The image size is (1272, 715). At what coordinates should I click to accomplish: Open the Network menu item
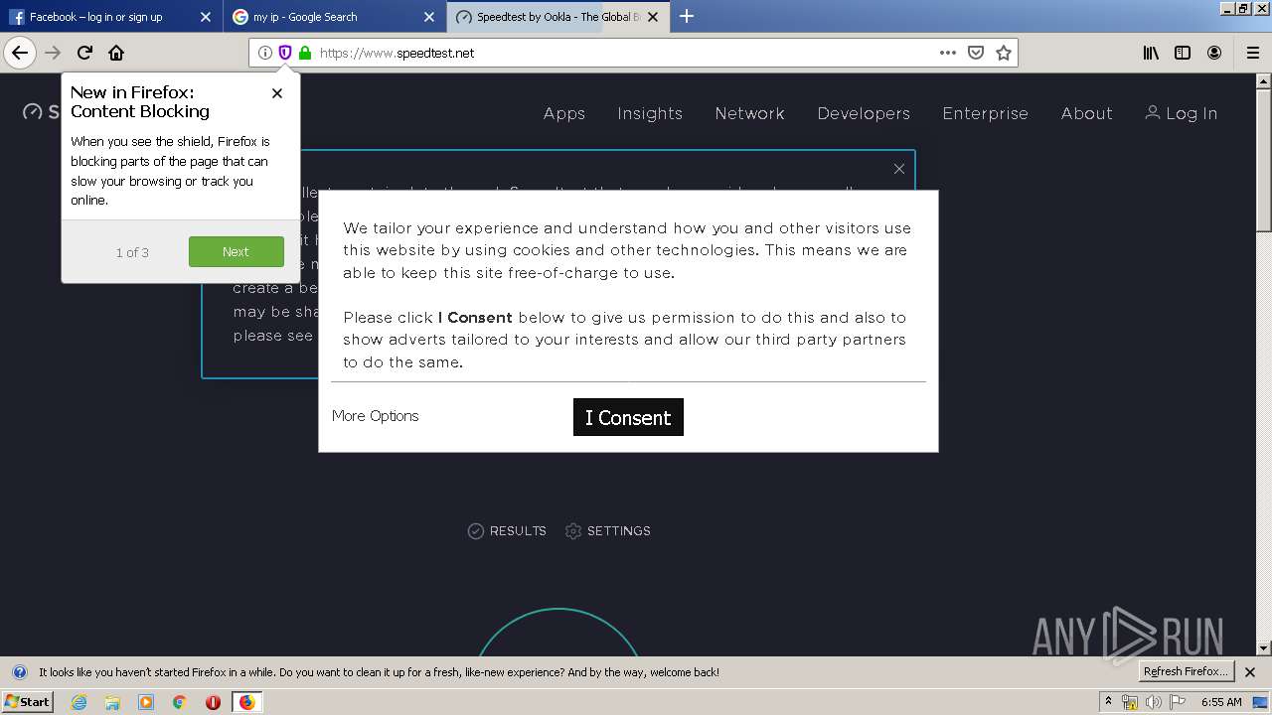coord(750,113)
